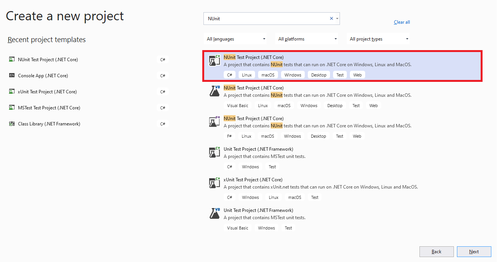This screenshot has height=262, width=499.
Task: Click the recent Class Library (.NET Framework) icon
Action: click(12, 124)
